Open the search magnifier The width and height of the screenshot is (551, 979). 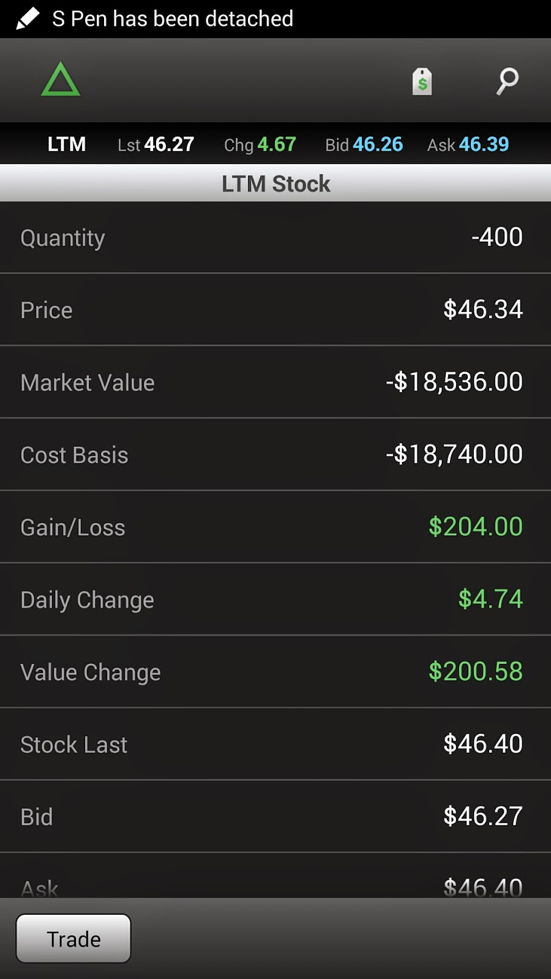tap(507, 81)
